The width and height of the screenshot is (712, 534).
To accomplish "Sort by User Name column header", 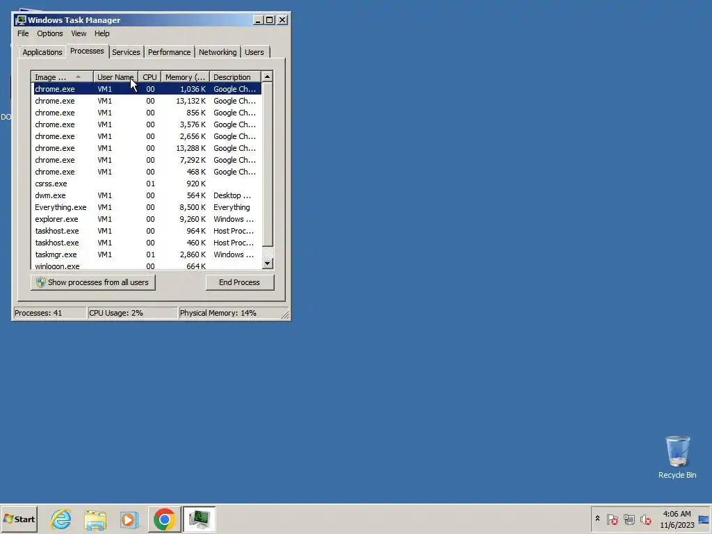I will point(116,77).
